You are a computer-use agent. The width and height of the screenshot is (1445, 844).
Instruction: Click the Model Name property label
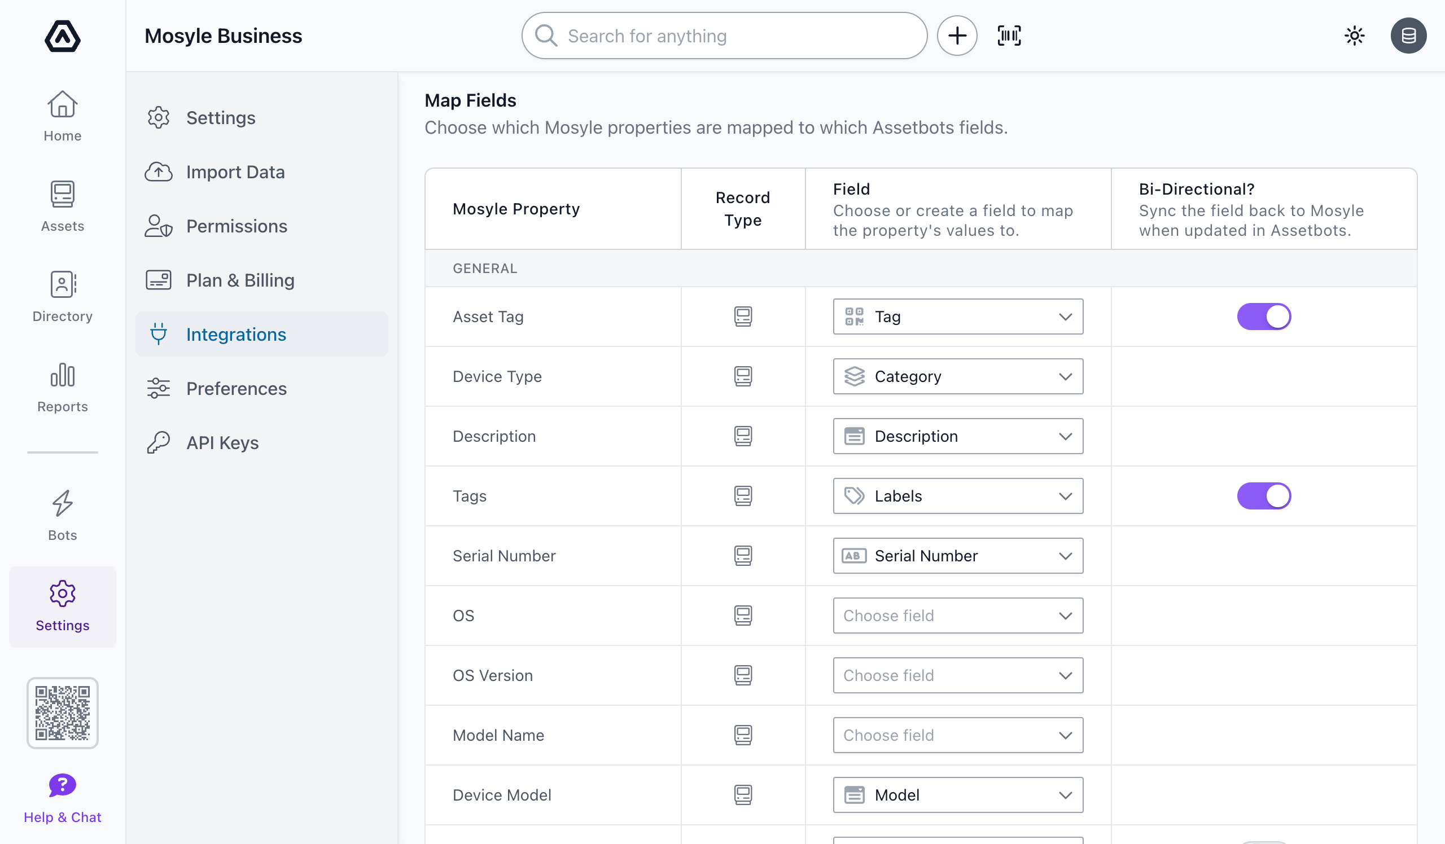tap(498, 735)
